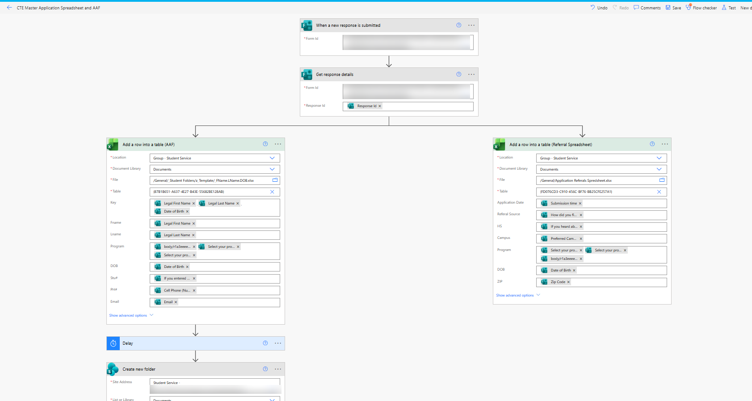This screenshot has width=752, height=401.
Task: Click the Form Id field in the trigger
Action: click(408, 42)
